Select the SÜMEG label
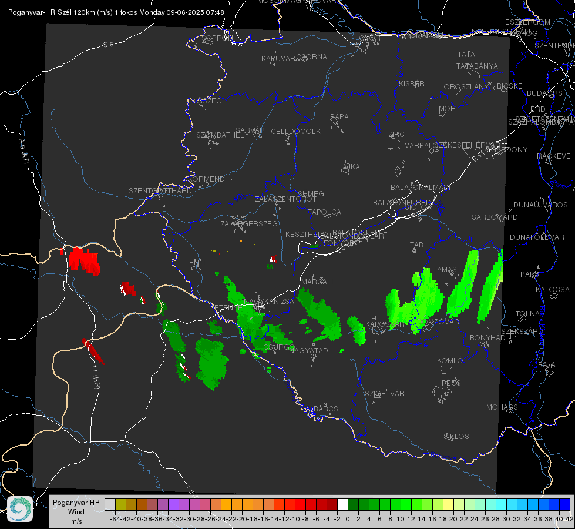 [x=311, y=193]
